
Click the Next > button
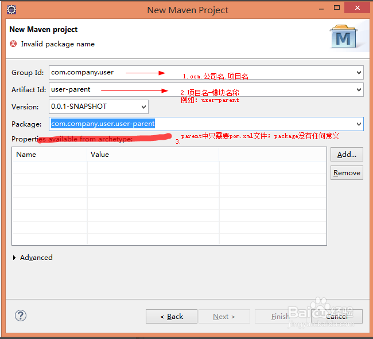point(224,317)
